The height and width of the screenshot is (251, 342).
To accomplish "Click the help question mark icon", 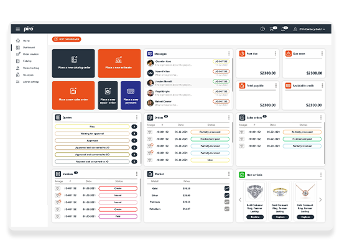I will pyautogui.click(x=262, y=29).
